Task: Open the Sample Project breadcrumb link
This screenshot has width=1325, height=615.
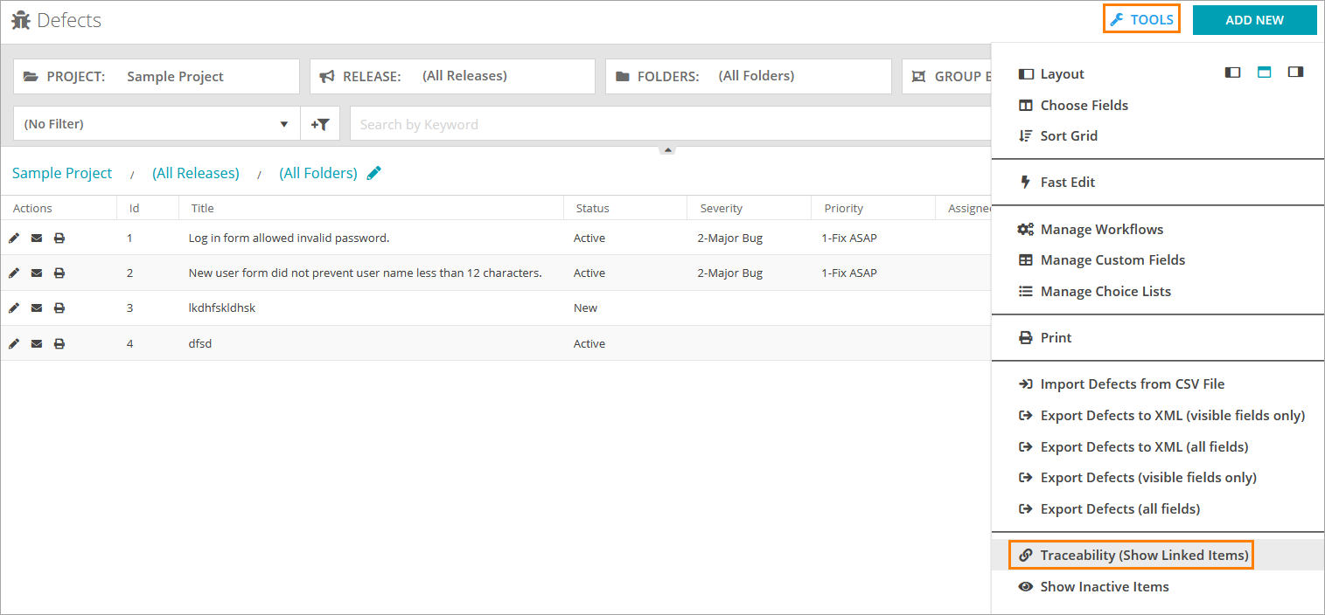Action: click(x=62, y=173)
